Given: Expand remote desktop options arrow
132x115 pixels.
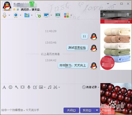Looking at the screenshot, I should [x=51, y=15].
